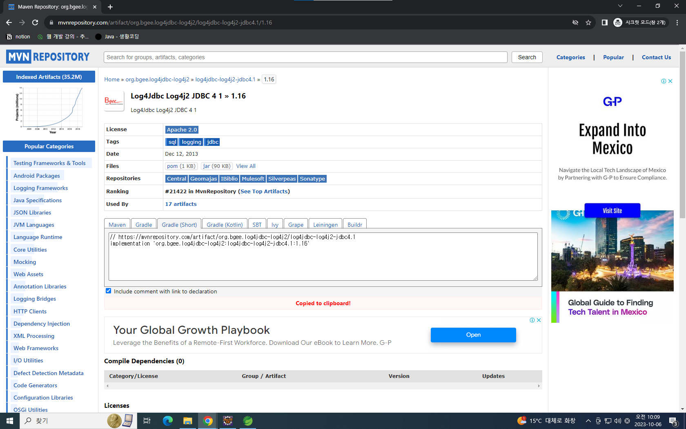Viewport: 686px width, 429px height.
Task: Click dependencies table horizontal scrollbar
Action: (323, 386)
